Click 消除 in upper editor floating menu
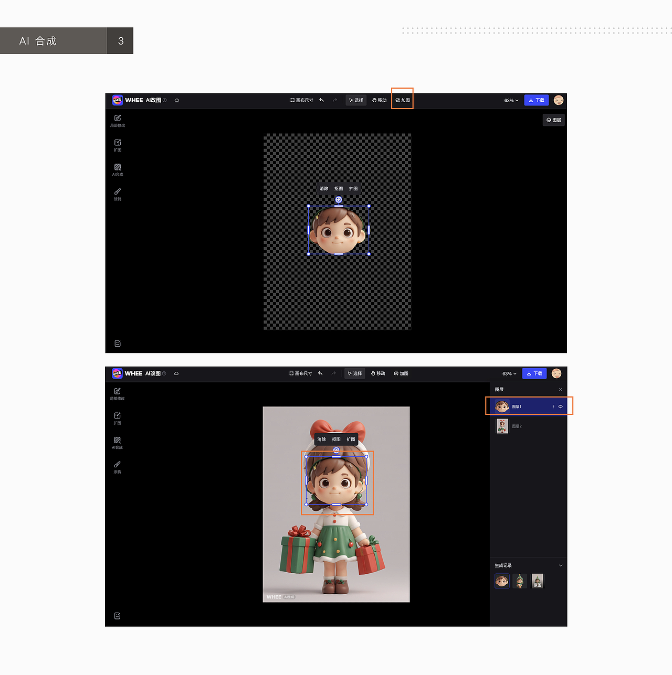The width and height of the screenshot is (672, 675). tap(324, 189)
